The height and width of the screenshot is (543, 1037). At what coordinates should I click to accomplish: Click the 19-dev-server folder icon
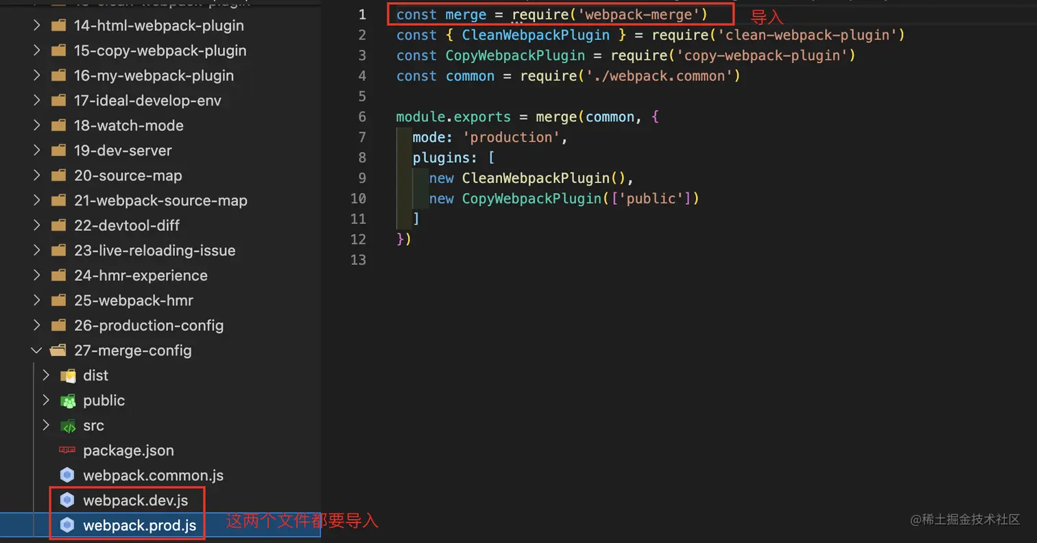click(x=58, y=151)
